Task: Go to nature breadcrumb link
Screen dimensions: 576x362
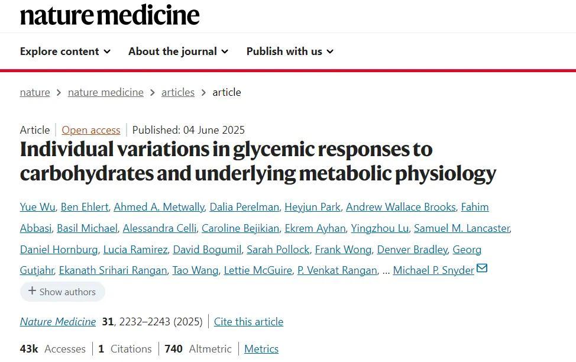Action: pyautogui.click(x=35, y=92)
